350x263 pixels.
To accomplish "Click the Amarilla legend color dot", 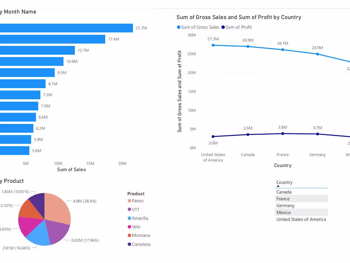I will click(129, 218).
